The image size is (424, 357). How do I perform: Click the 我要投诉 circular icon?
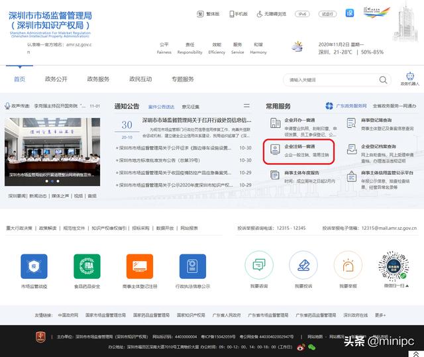[303, 267]
